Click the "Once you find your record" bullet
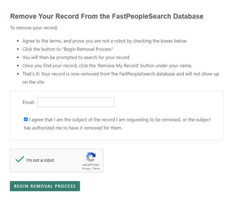This screenshot has width=233, height=203. [107, 65]
